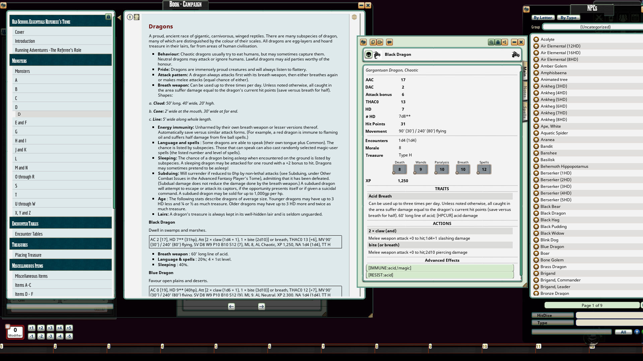Open the dragon menu icon of Black Dragon sheet
The height and width of the screenshot is (361, 643).
tap(363, 42)
